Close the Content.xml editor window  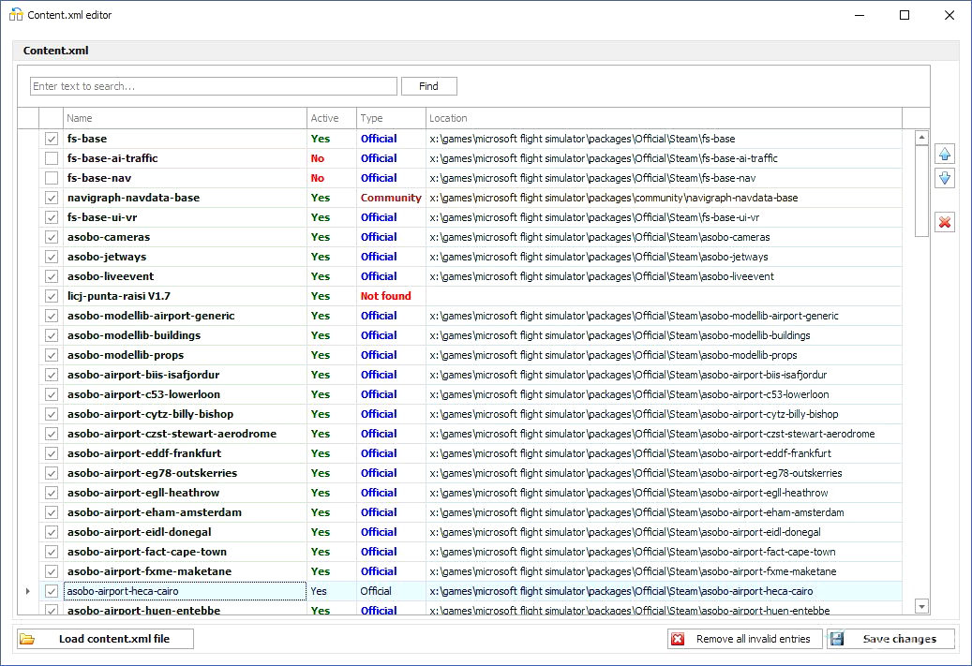point(950,15)
